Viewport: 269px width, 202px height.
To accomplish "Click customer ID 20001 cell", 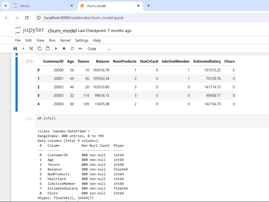I will (x=58, y=78).
